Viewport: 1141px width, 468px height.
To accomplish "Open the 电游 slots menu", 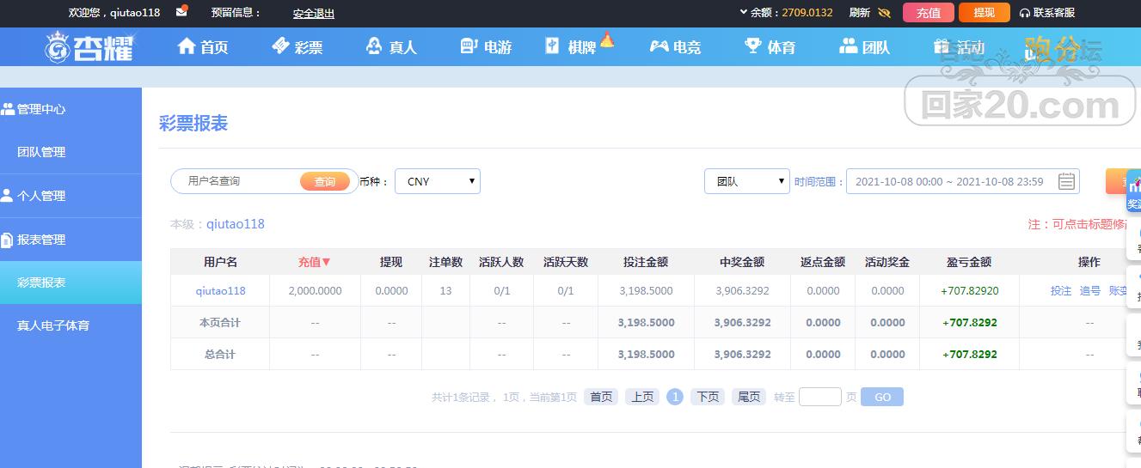I will coord(486,47).
